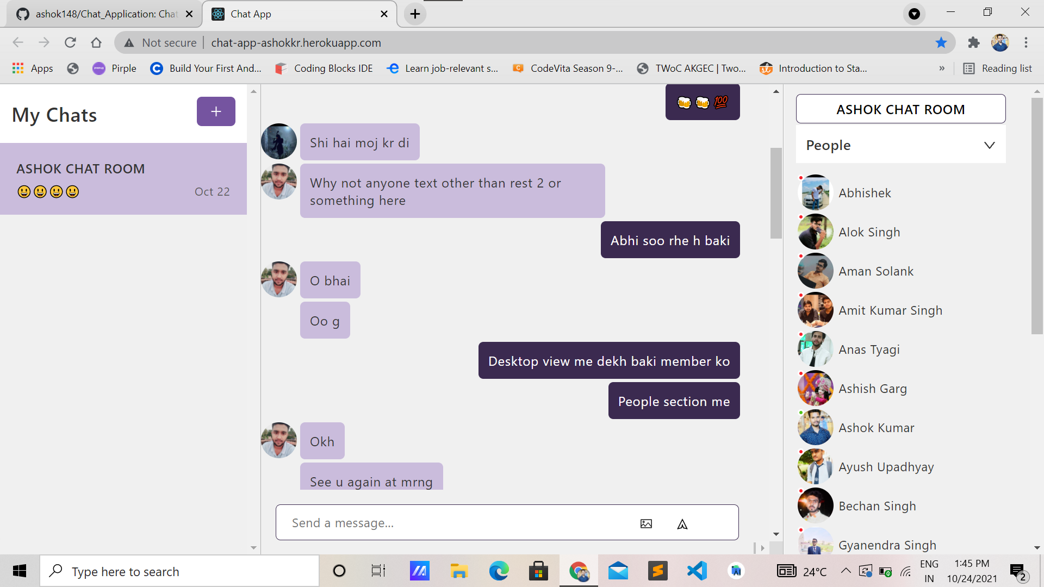Screen dimensions: 1044x587
Task: Click the image upload icon in message bar
Action: click(x=646, y=523)
